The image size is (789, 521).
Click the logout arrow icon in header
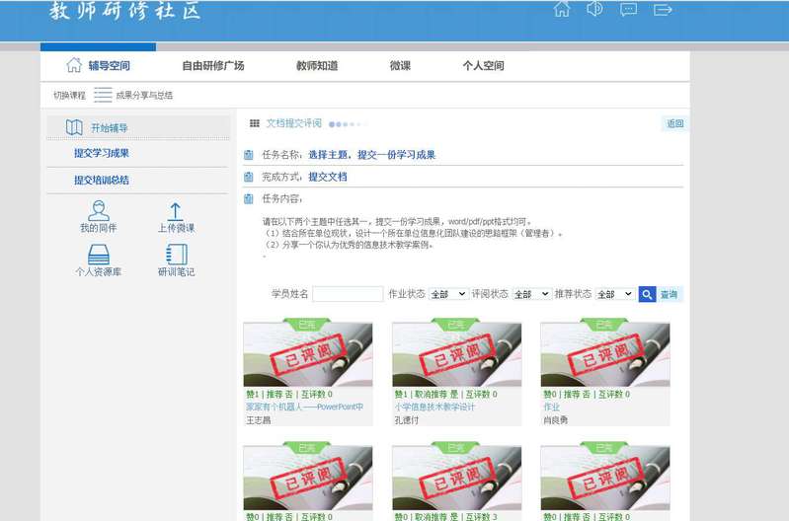(x=663, y=10)
